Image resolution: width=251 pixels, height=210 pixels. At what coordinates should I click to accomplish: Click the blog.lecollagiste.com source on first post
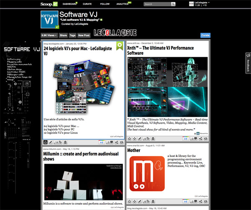tap(54, 44)
